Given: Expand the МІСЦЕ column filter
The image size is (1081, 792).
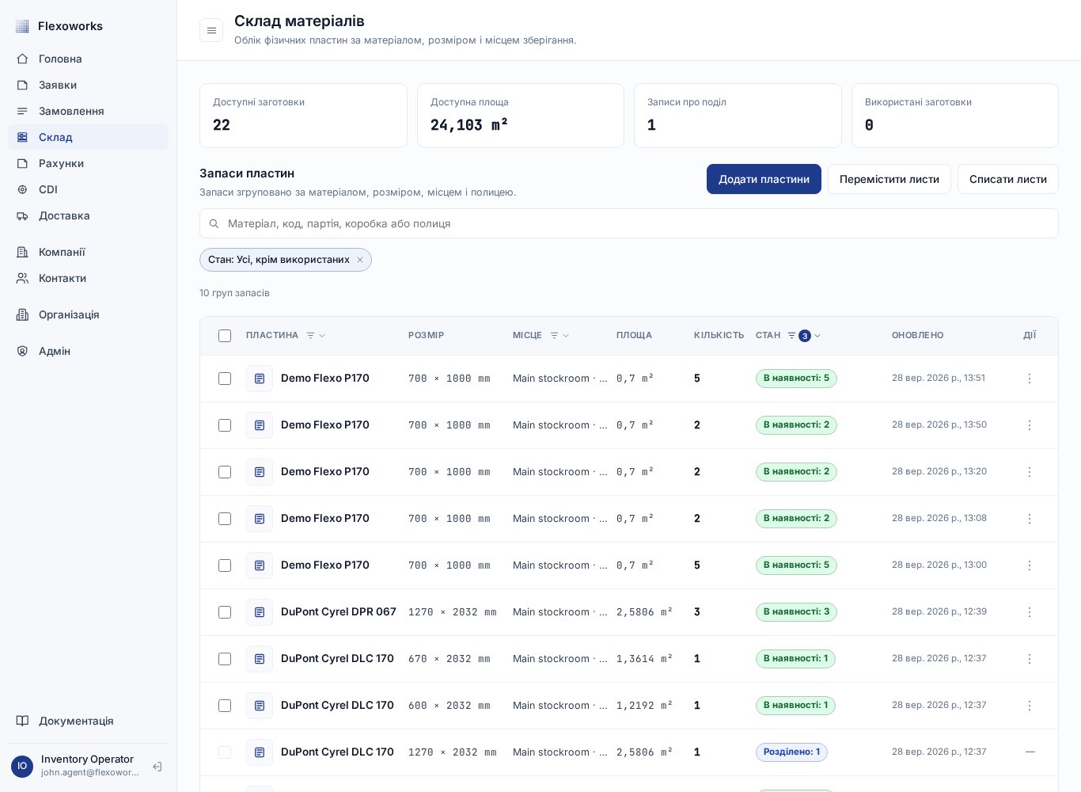Looking at the screenshot, I should (x=559, y=336).
